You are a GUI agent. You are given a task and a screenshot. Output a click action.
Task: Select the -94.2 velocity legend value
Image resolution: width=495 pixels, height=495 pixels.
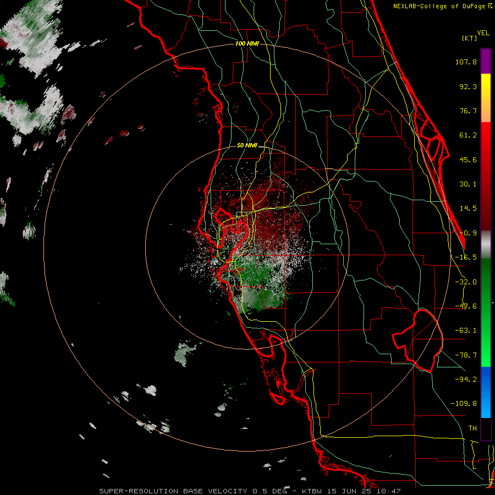point(466,379)
